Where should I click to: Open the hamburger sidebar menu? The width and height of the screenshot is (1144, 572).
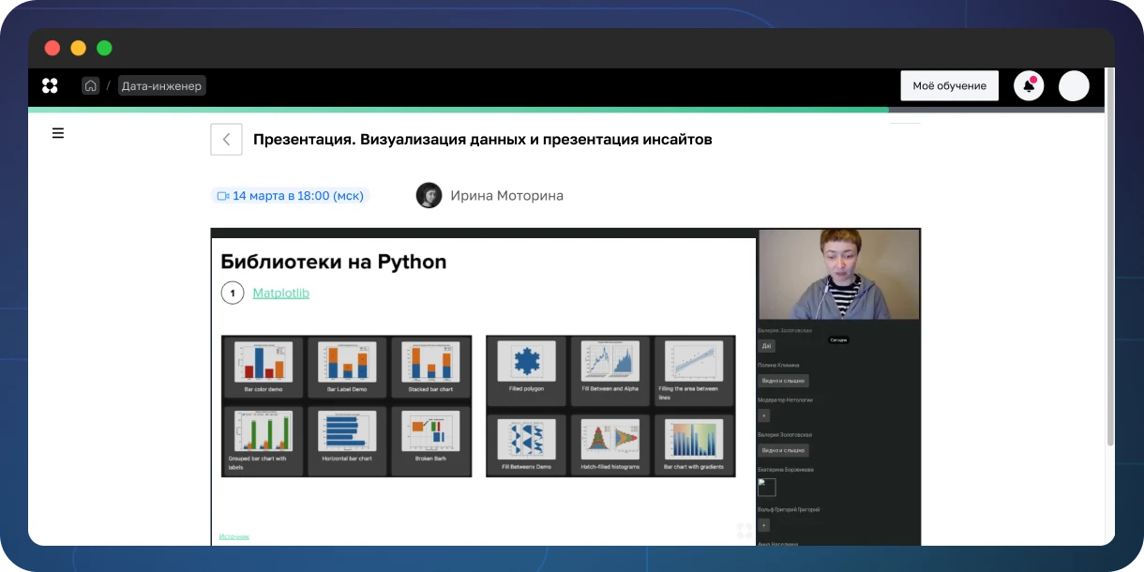click(x=58, y=133)
